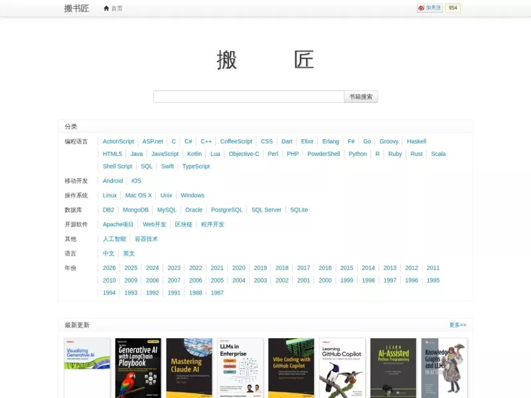
Task: Browse Python books category
Action: 358,154
